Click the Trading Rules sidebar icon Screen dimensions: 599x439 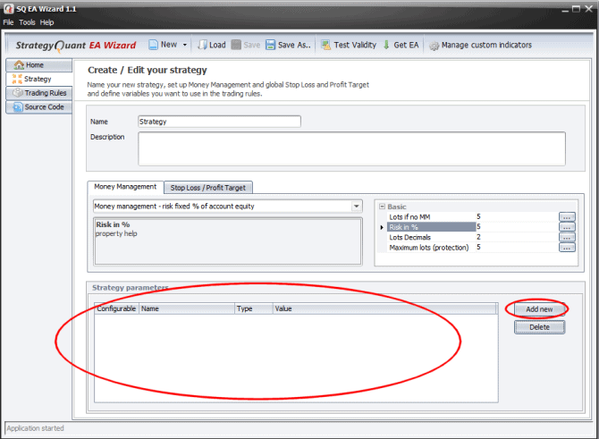click(18, 93)
